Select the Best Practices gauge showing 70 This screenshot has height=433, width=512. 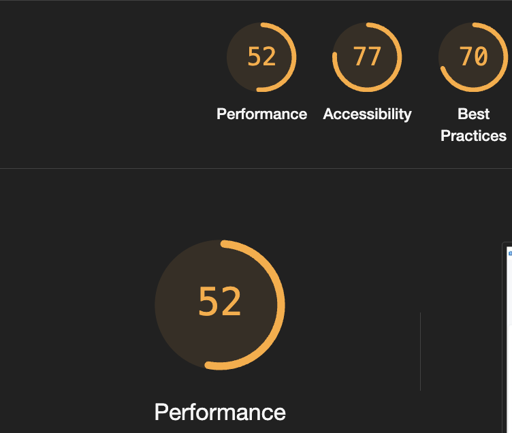[x=473, y=57]
